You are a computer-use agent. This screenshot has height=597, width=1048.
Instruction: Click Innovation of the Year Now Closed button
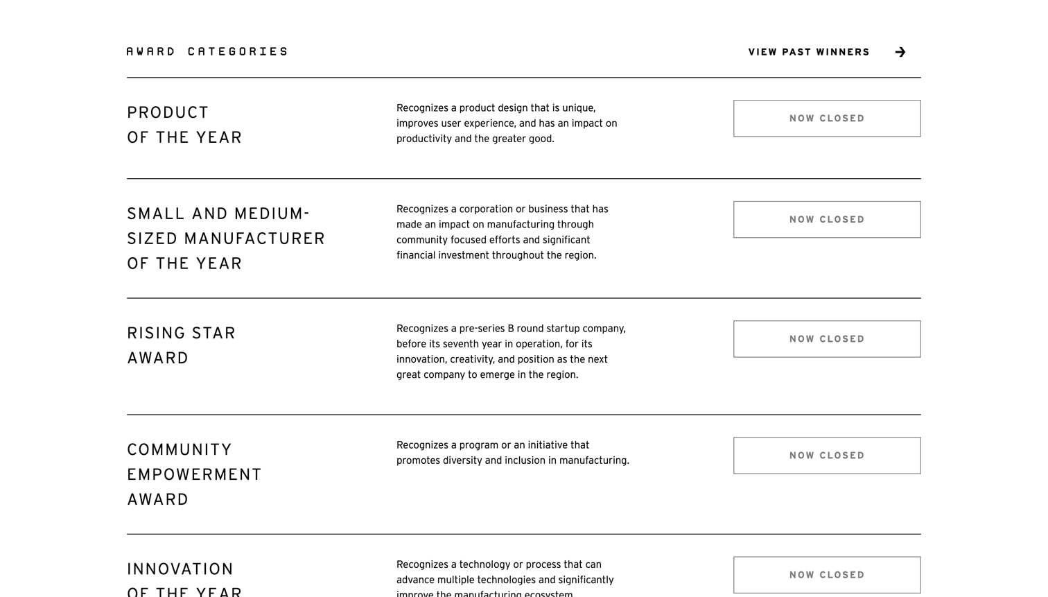pyautogui.click(x=826, y=575)
